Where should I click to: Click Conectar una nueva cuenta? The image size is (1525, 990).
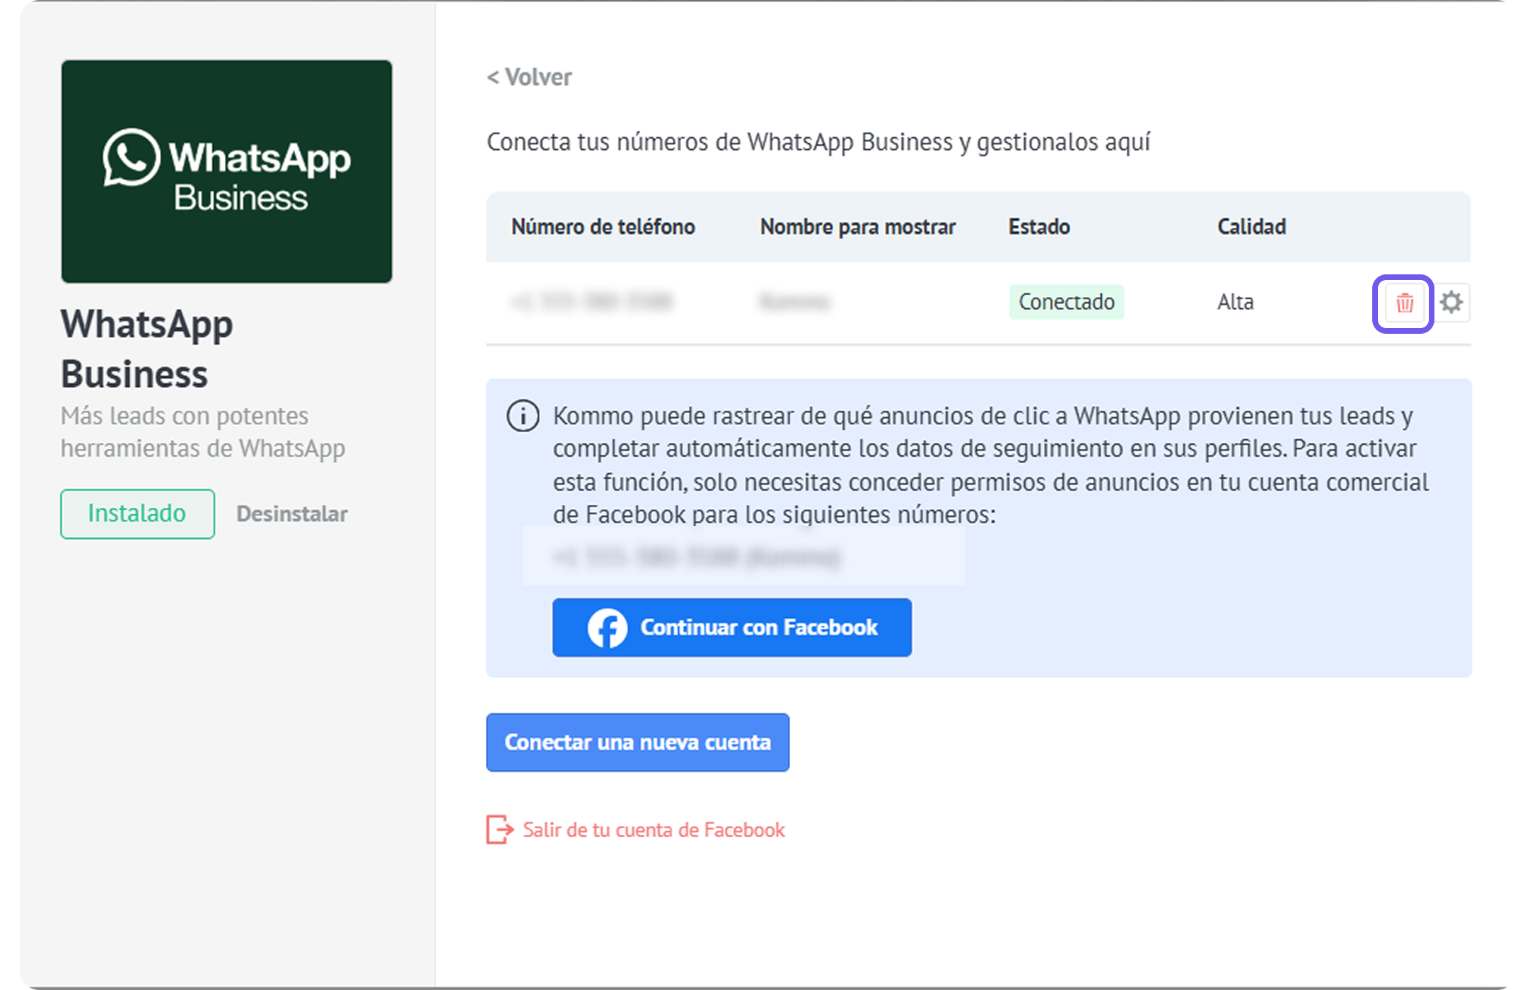coord(637,742)
